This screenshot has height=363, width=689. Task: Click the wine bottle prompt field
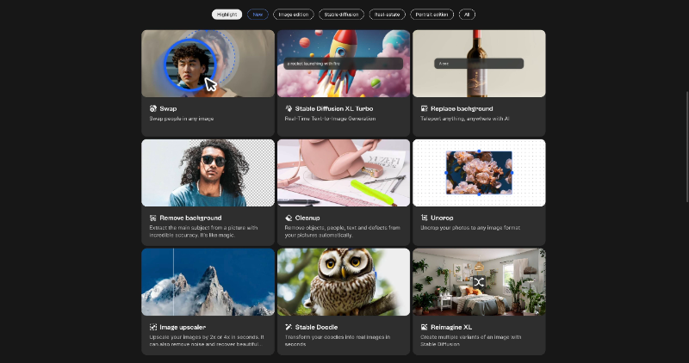(x=479, y=64)
